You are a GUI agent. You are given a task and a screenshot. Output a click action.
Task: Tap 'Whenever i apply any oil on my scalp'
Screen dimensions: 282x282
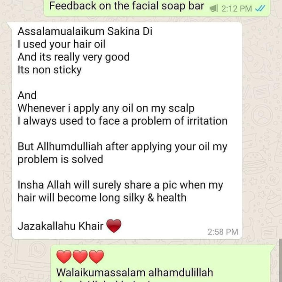coord(106,108)
